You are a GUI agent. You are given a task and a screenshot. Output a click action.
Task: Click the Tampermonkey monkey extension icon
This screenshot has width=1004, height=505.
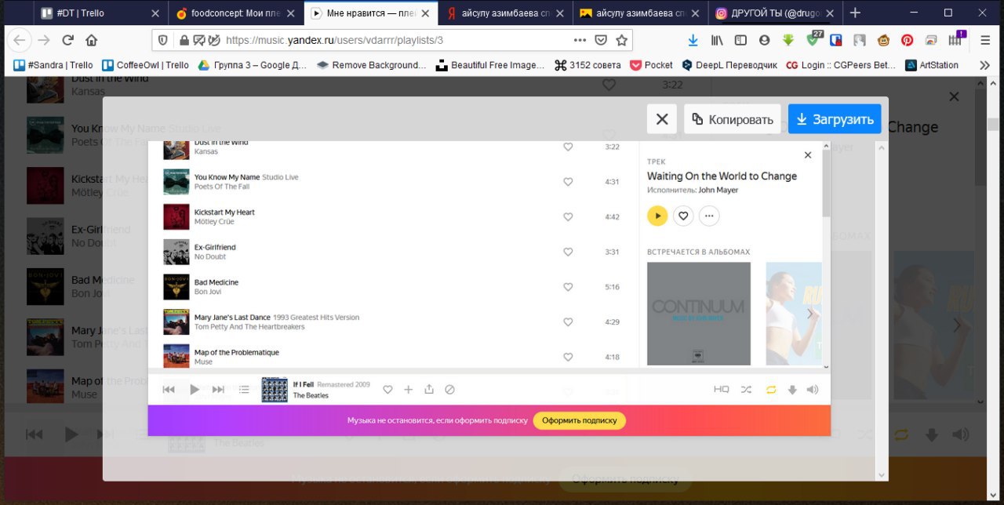pos(883,40)
